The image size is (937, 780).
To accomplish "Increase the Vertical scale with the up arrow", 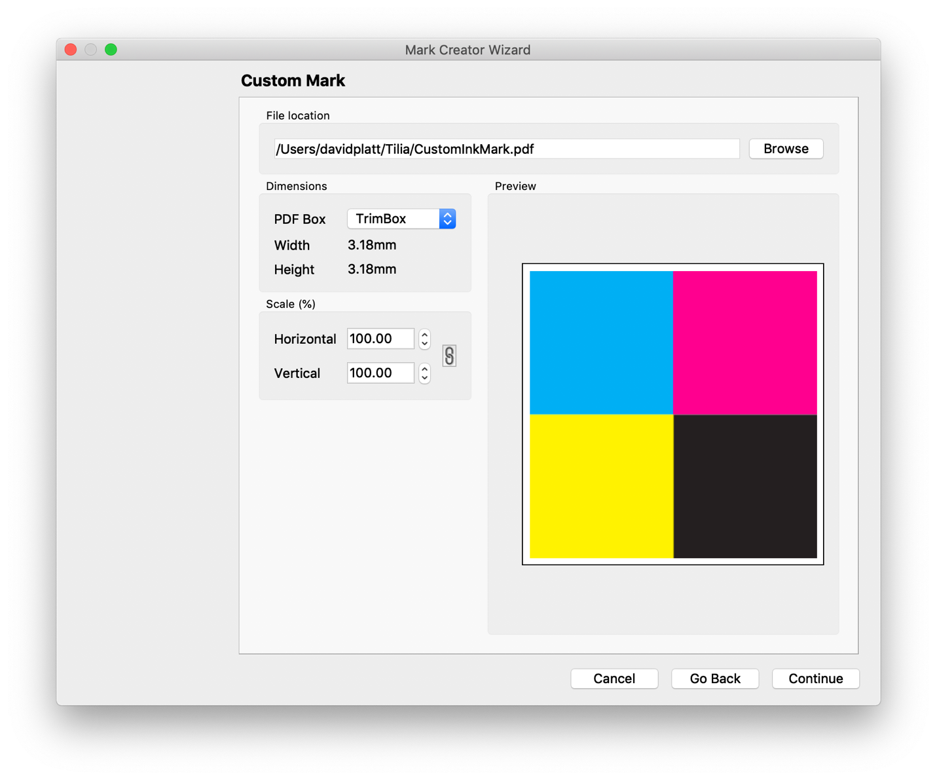I will click(x=424, y=369).
